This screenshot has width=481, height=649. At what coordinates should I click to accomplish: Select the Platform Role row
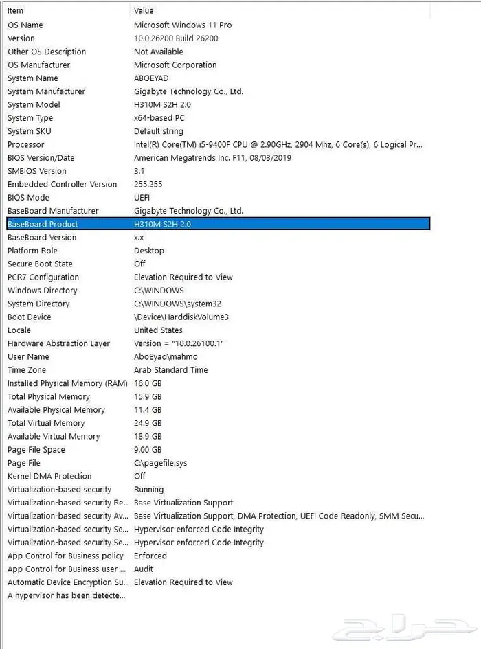click(219, 251)
